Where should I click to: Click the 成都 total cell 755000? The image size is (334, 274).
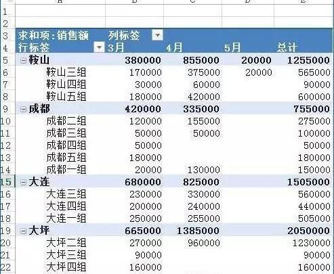coord(312,109)
